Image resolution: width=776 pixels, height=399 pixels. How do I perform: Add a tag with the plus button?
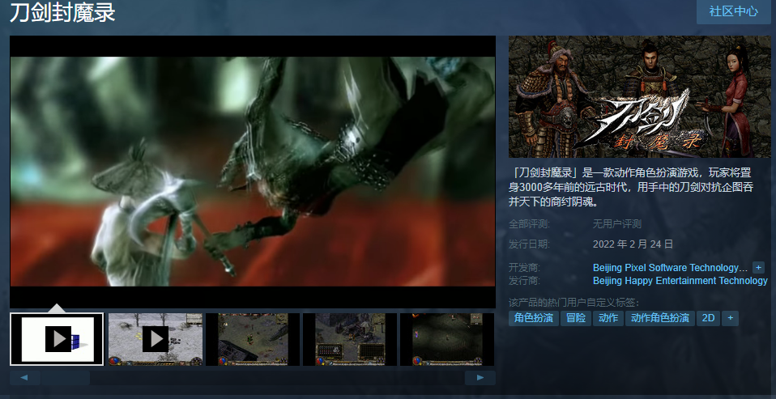(x=730, y=318)
